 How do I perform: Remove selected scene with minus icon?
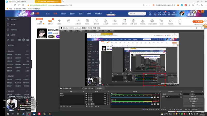point(64,106)
